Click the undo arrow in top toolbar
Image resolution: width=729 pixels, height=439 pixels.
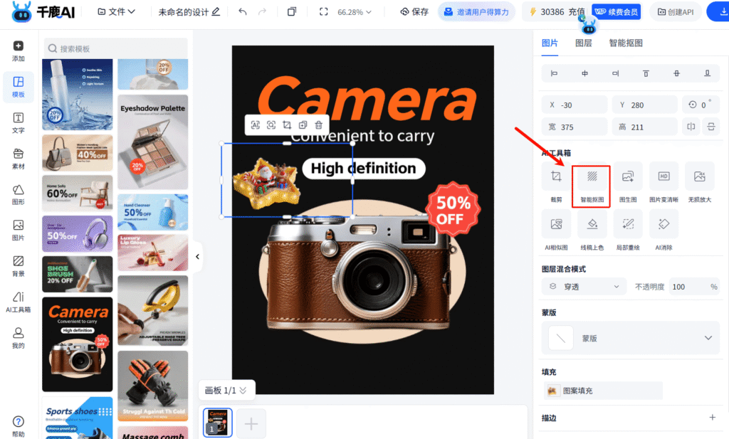click(x=243, y=12)
